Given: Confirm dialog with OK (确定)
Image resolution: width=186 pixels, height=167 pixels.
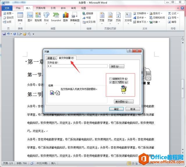Looking at the screenshot, I should click(x=116, y=109).
